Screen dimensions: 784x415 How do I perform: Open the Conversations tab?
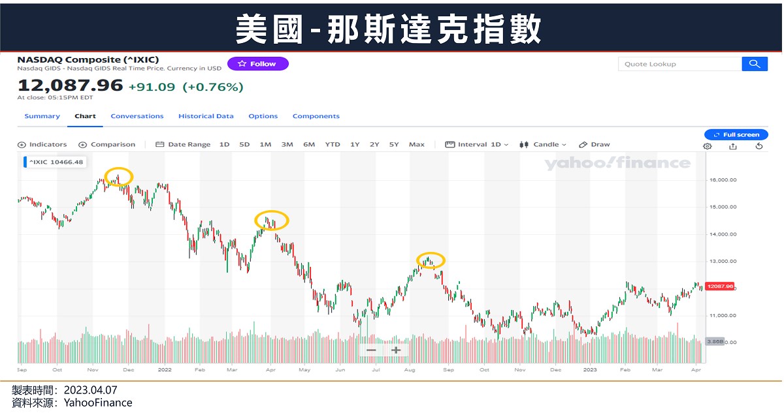tap(137, 116)
